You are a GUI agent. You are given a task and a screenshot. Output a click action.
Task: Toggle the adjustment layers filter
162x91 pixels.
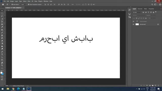[x=146, y=12]
